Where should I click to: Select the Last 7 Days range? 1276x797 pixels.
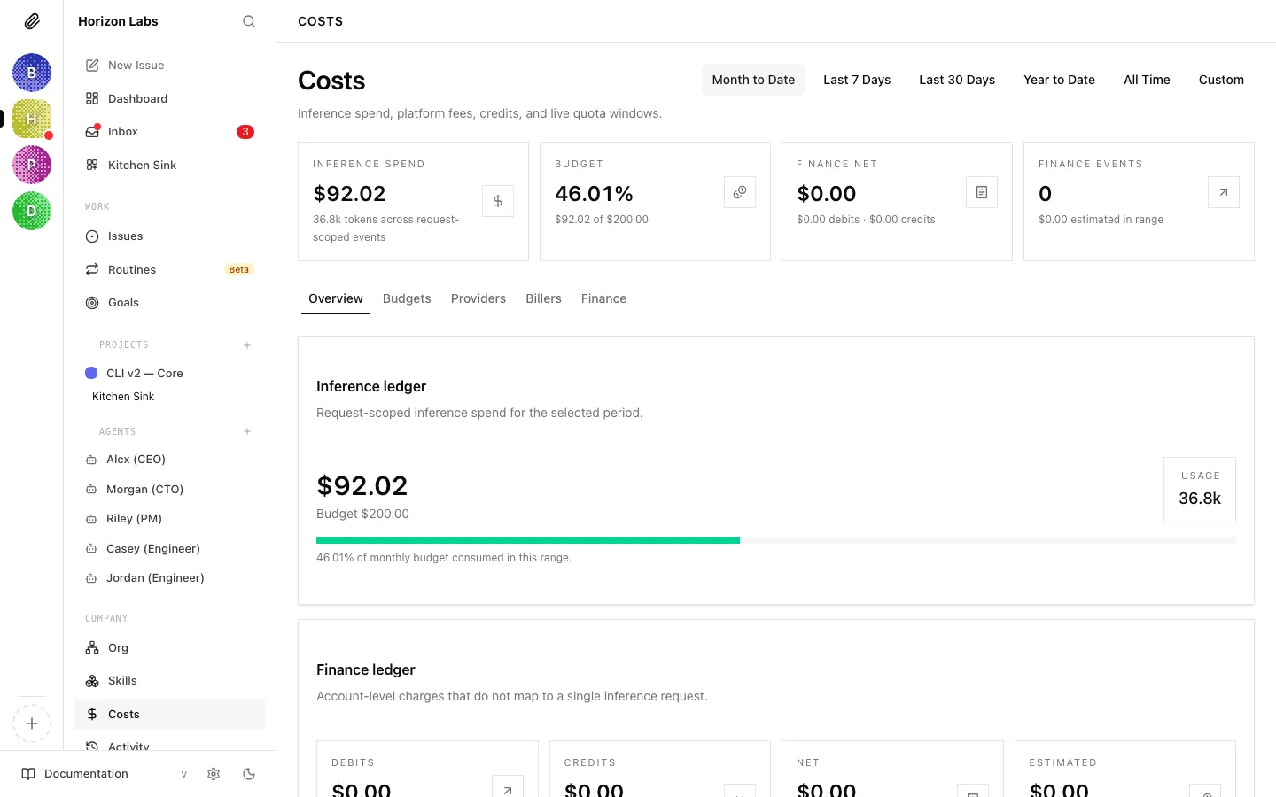point(857,80)
